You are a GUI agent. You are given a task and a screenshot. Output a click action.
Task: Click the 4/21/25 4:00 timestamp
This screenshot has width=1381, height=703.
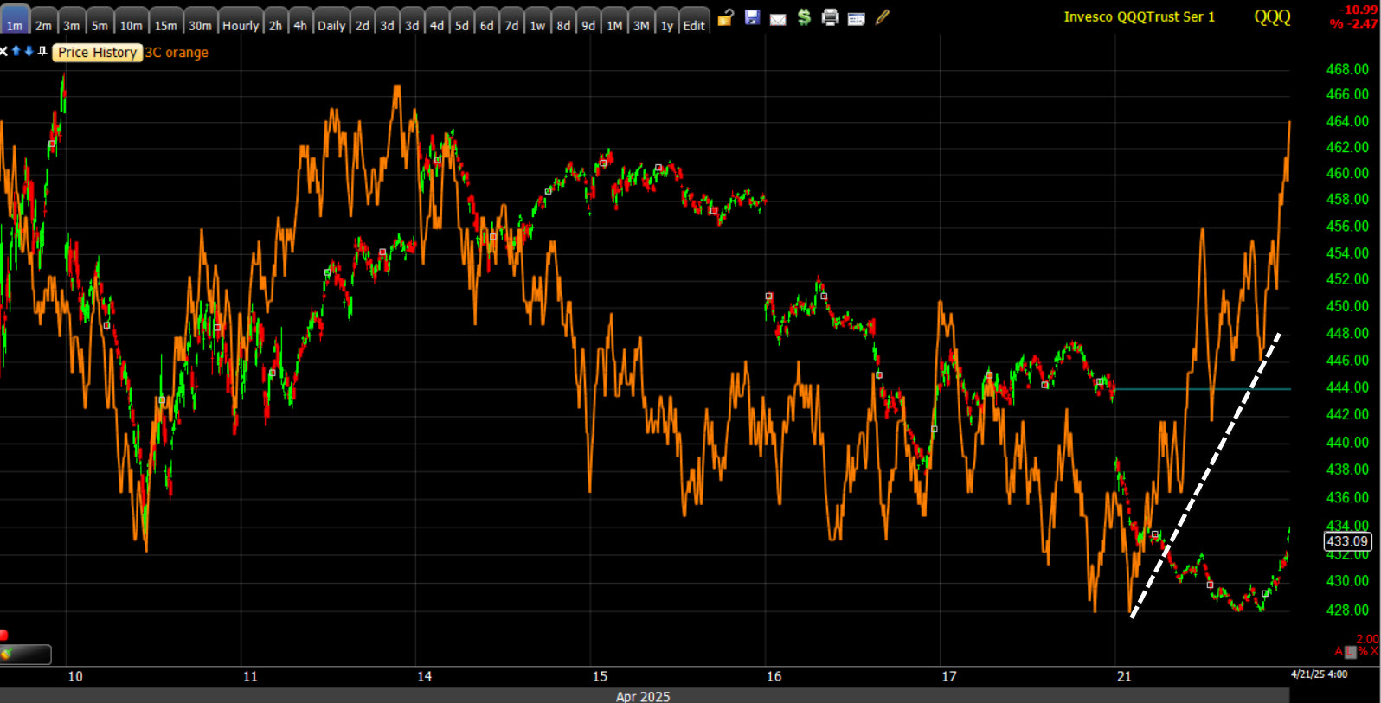pyautogui.click(x=1319, y=674)
